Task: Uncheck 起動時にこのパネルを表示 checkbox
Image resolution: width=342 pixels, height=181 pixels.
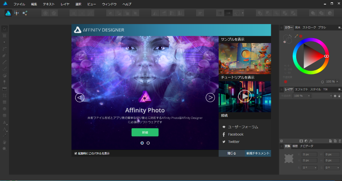Action: (76, 153)
